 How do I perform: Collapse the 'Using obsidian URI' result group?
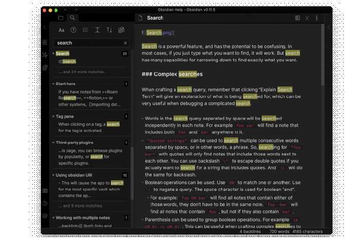coord(53,175)
